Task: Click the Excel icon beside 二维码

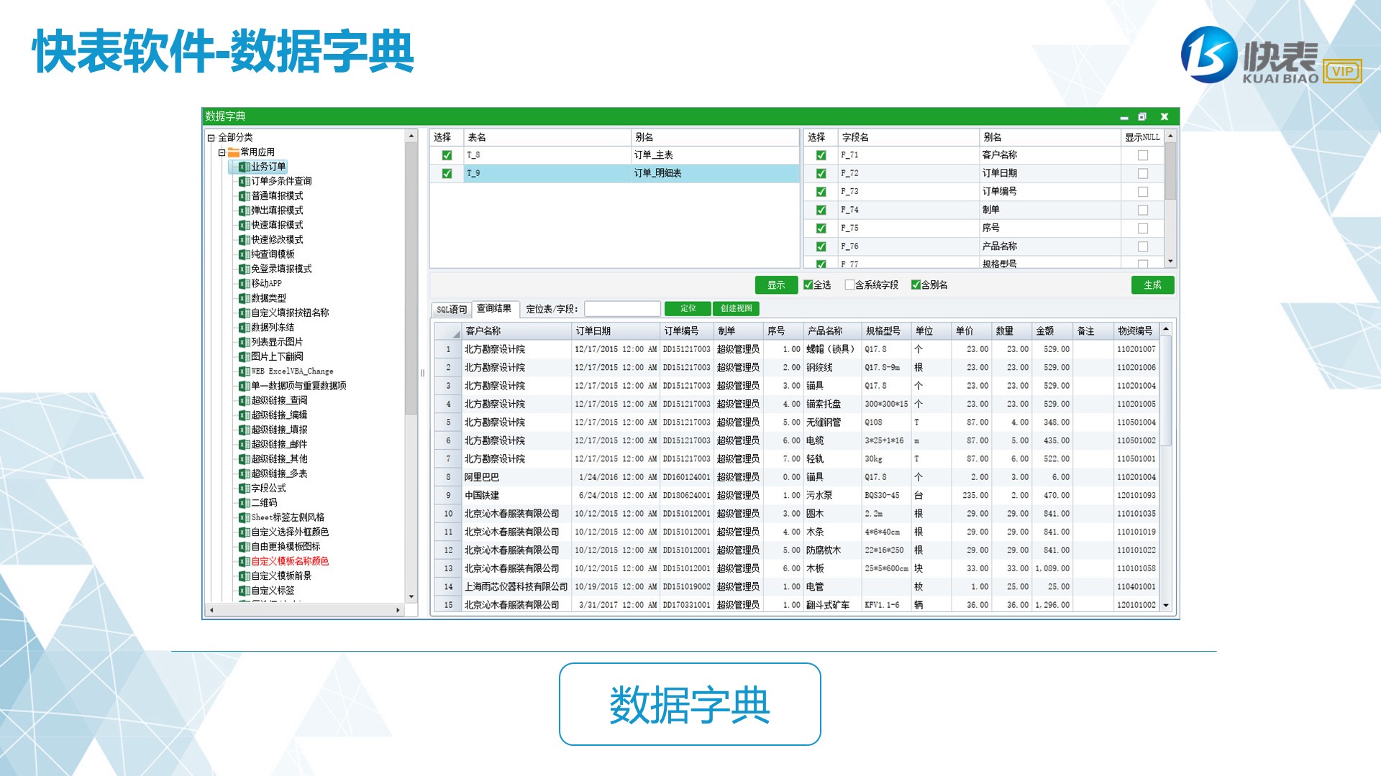Action: coord(244,503)
